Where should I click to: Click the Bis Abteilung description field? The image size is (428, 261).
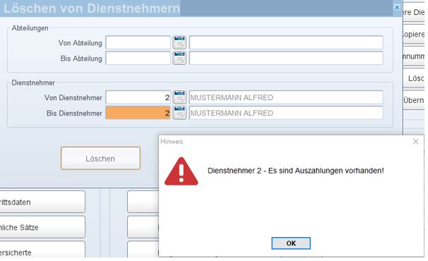point(286,58)
